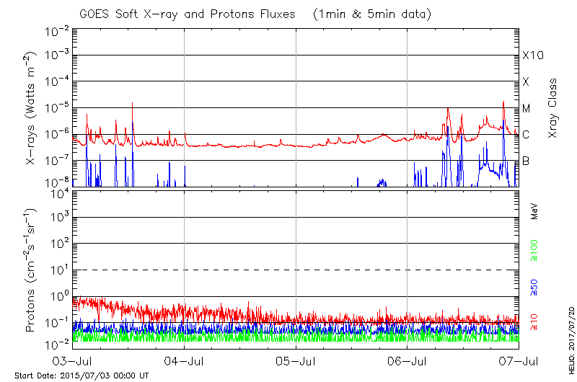Click the tallest red X-ray peak near 07-Jul
This screenshot has height=382, width=577.
coord(503,102)
